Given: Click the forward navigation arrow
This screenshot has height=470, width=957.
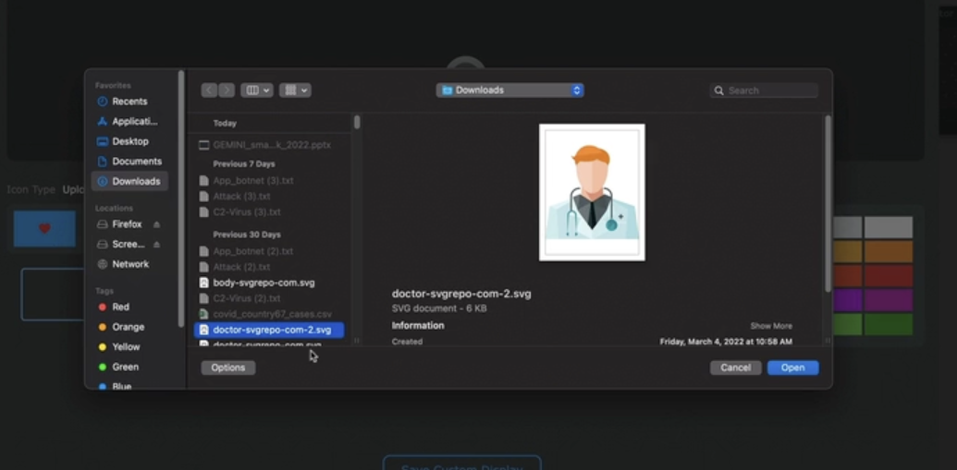Looking at the screenshot, I should (x=227, y=90).
